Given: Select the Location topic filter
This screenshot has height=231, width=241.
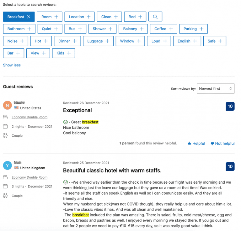Looking at the screenshot, I should click(79, 17).
